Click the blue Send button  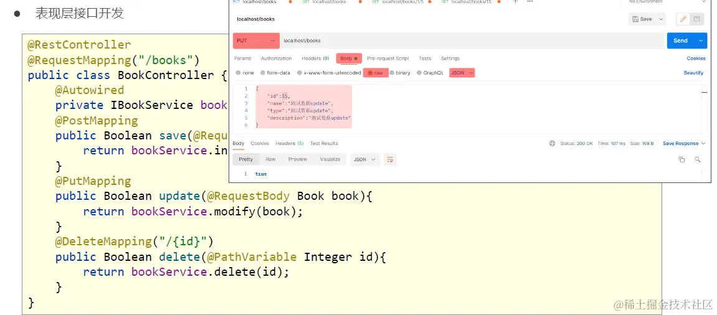tap(680, 40)
